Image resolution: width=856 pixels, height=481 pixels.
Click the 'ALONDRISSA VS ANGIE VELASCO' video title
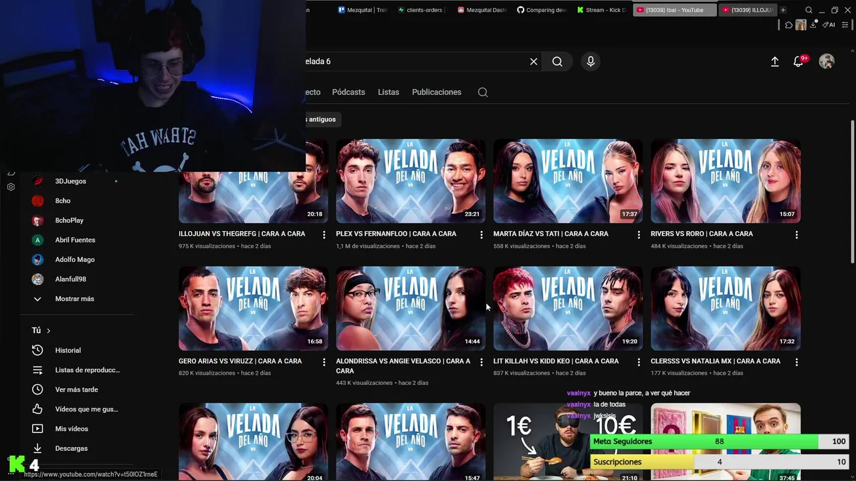point(403,365)
